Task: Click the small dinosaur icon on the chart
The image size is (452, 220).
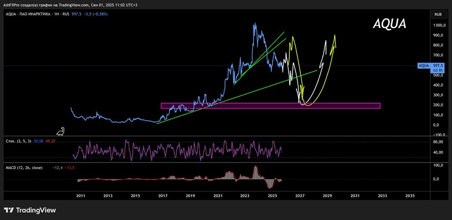Action: (61, 131)
